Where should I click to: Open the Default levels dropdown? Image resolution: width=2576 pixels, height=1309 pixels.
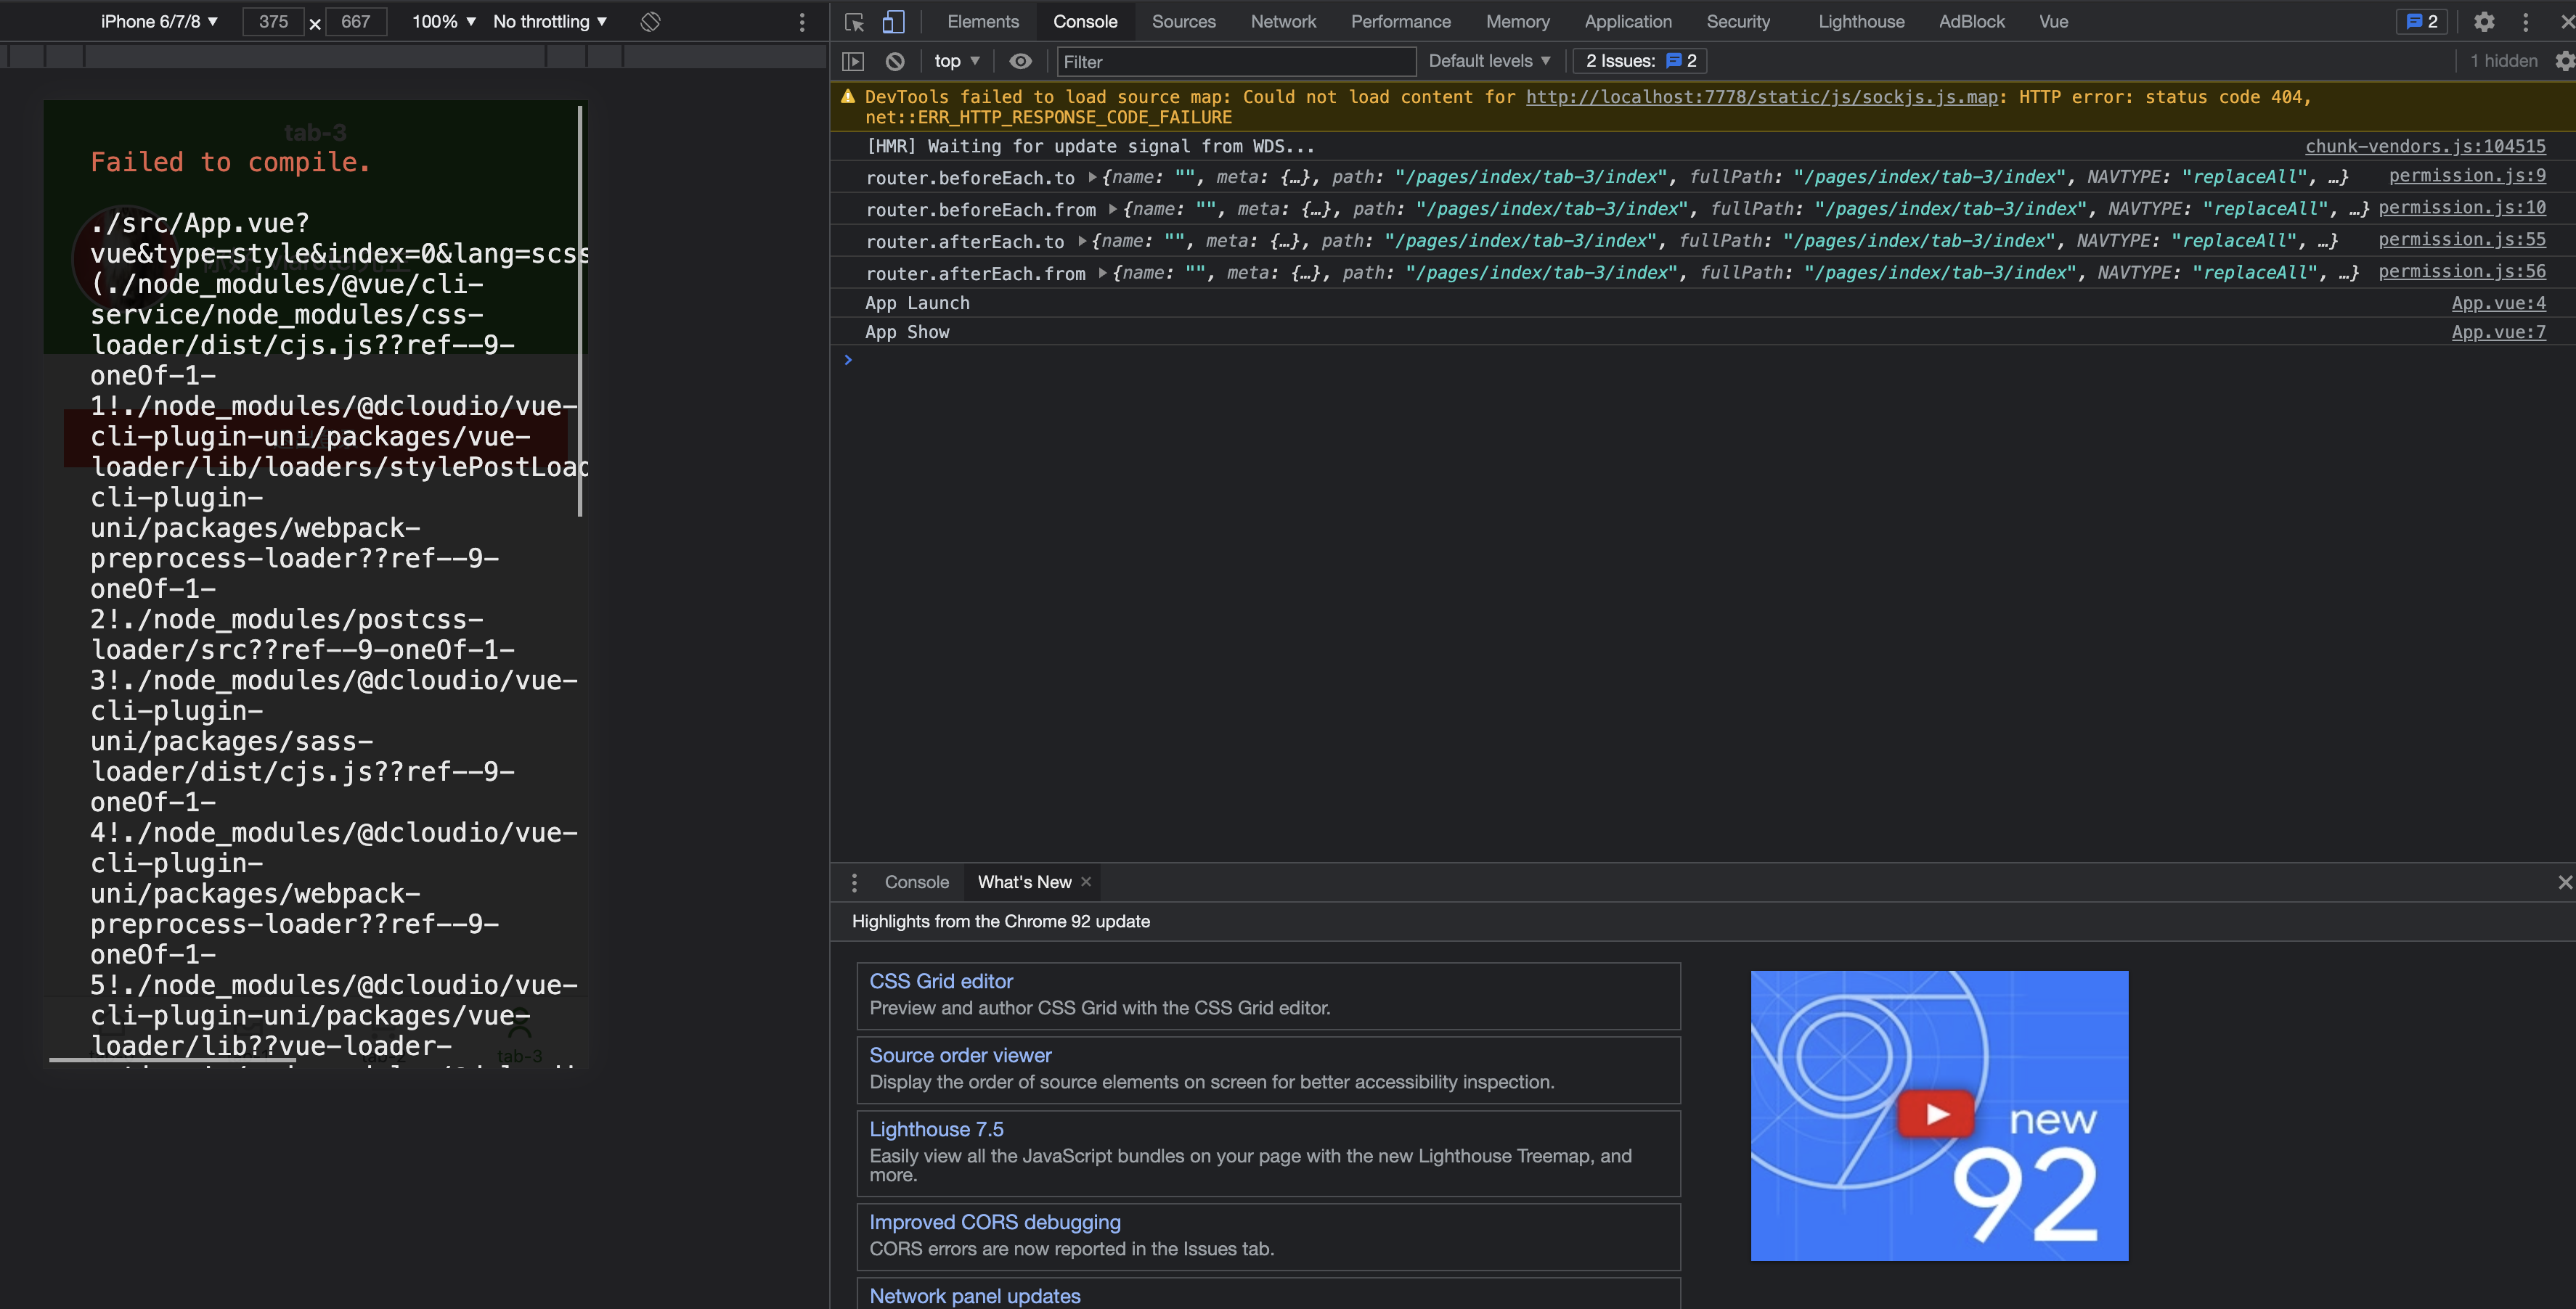coord(1489,61)
